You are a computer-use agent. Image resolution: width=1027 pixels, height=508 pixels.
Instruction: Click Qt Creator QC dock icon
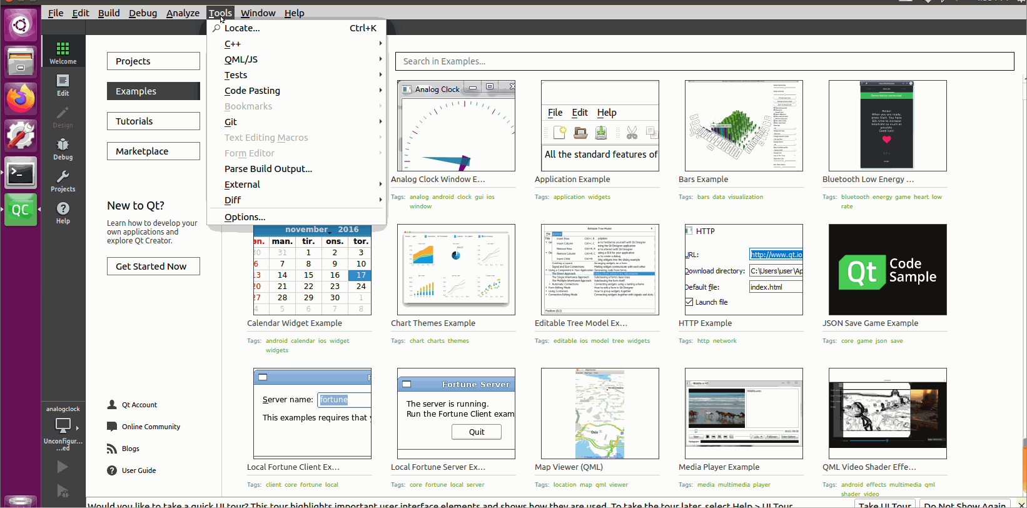coord(21,210)
